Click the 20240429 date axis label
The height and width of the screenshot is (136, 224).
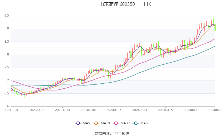[215, 110]
